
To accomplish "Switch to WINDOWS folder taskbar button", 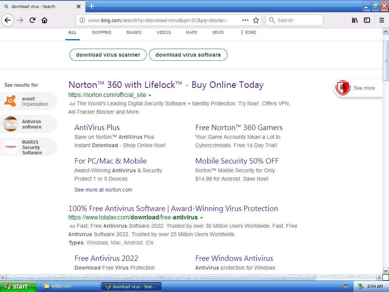I will tap(70, 286).
